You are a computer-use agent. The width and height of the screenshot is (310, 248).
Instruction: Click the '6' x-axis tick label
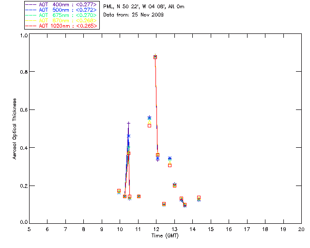click(x=47, y=229)
